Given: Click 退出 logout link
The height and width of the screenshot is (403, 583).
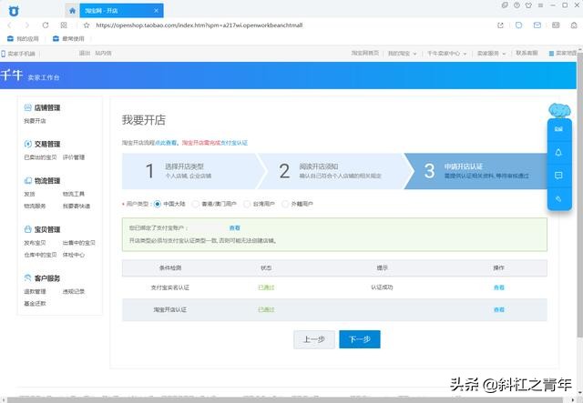Looking at the screenshot, I should coord(85,53).
